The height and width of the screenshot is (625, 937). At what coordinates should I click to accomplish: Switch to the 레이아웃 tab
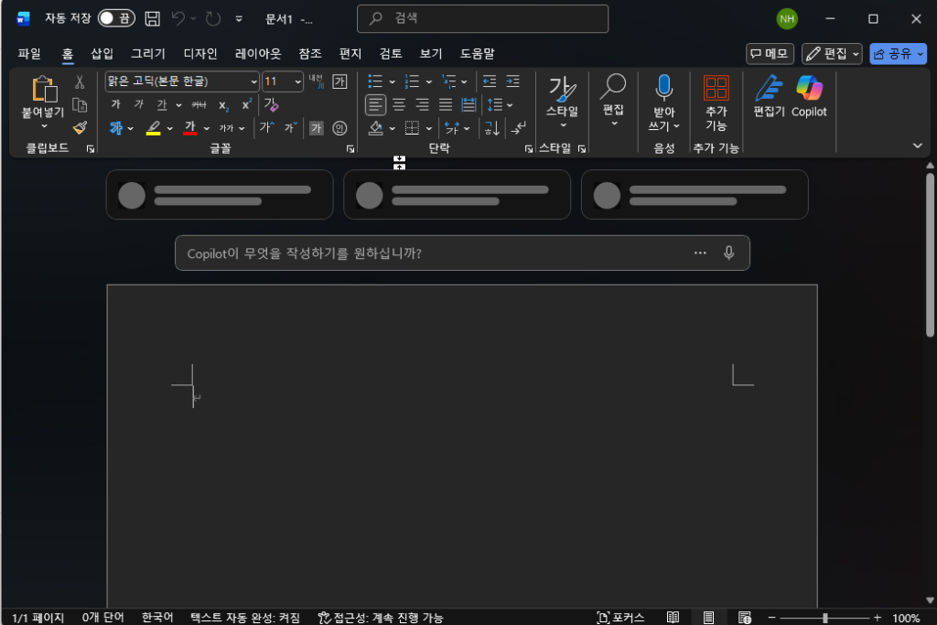click(x=258, y=54)
